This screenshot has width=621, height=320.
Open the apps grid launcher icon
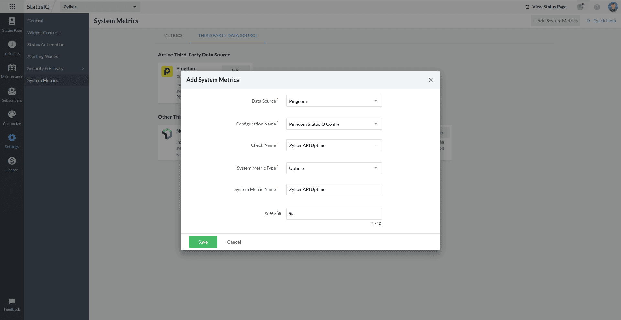[12, 7]
